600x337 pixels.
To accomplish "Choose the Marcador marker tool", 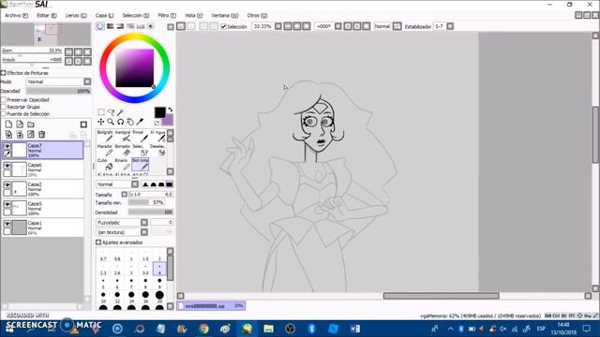I will 105,150.
